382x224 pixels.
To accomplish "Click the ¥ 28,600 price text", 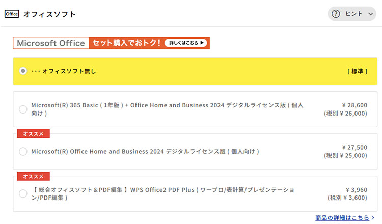I will click(354, 105).
